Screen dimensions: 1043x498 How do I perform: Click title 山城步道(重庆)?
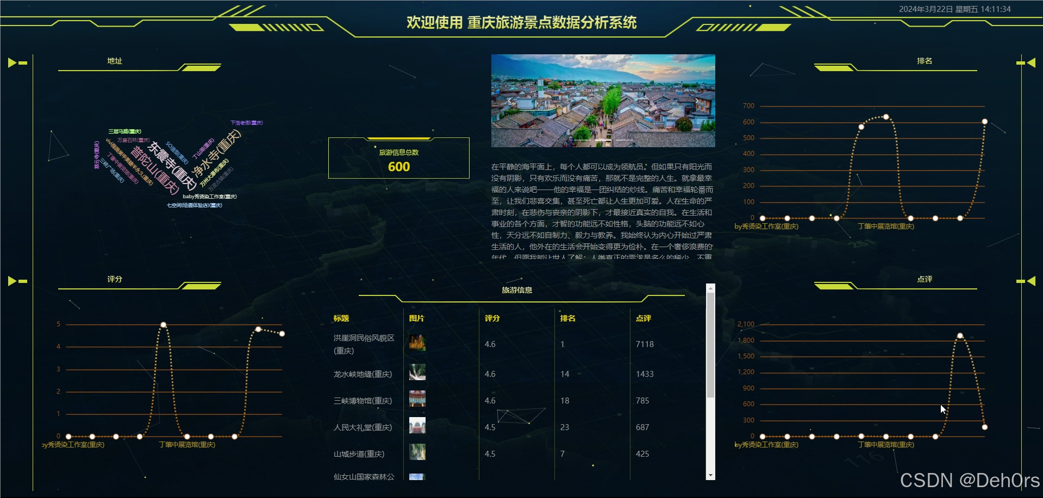(359, 454)
